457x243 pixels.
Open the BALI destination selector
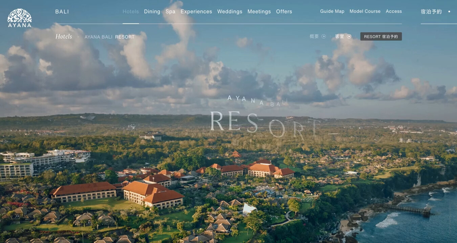[x=62, y=11]
